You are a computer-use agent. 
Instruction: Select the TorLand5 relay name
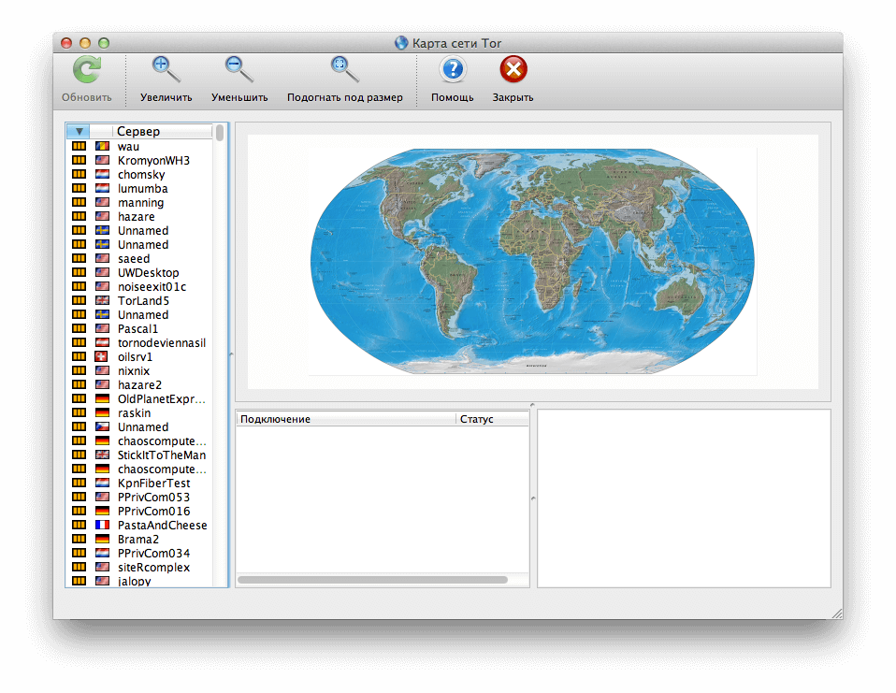pyautogui.click(x=143, y=300)
